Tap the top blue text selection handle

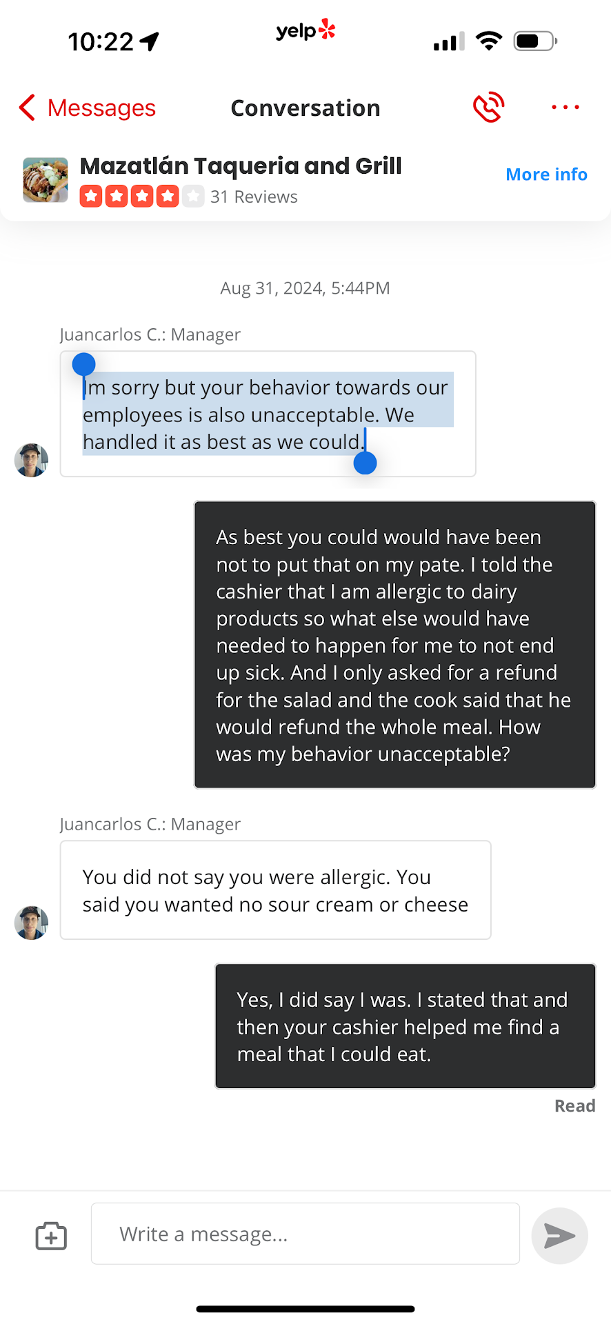click(x=84, y=364)
